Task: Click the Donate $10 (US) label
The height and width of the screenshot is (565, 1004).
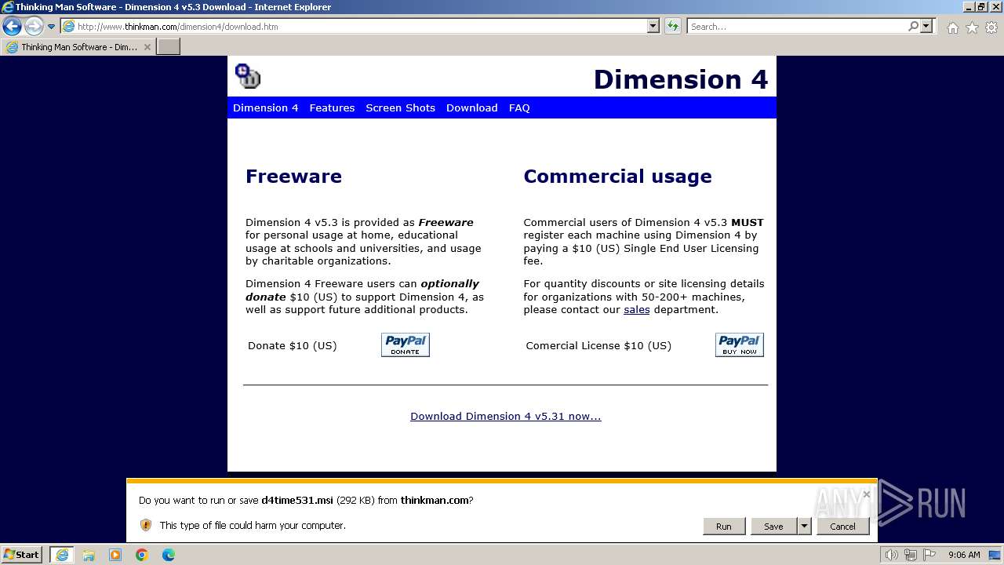Action: click(x=292, y=345)
